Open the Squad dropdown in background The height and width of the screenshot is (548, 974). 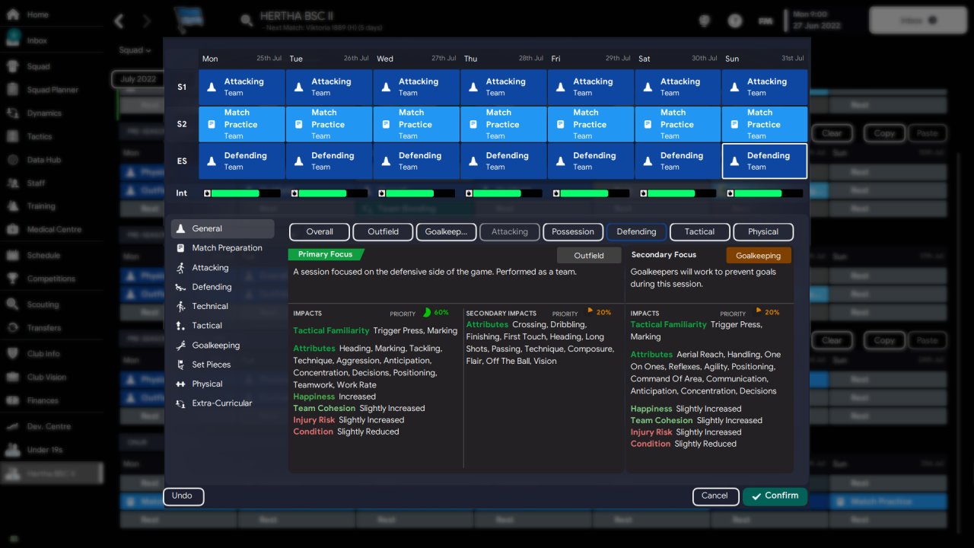coord(135,50)
